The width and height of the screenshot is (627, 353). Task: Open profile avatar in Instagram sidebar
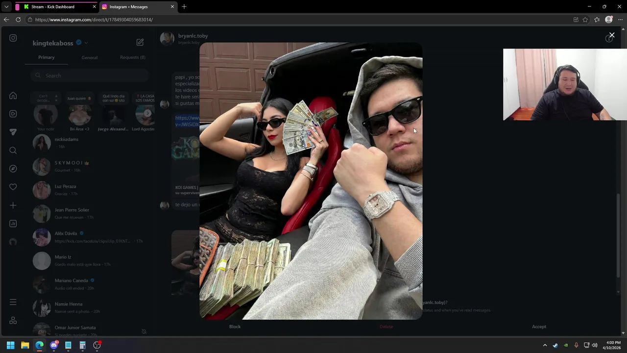[x=13, y=242]
